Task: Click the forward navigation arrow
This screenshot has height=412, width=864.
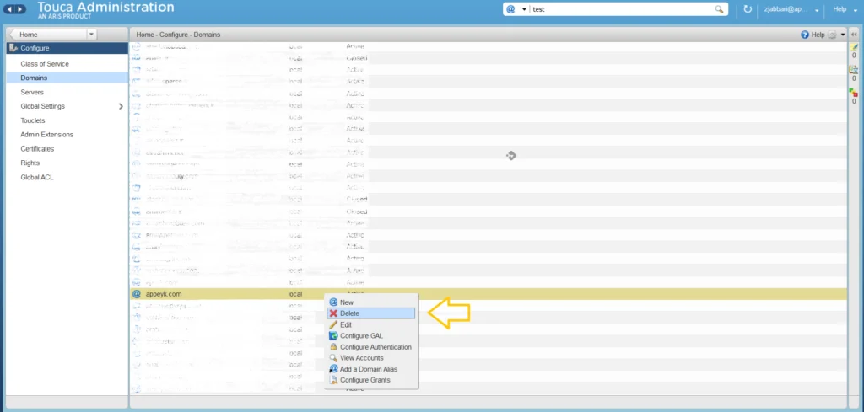Action: [x=20, y=9]
